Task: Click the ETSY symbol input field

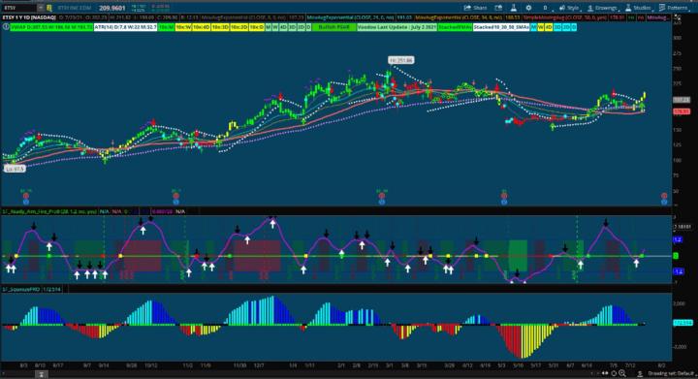Action: [x=18, y=8]
